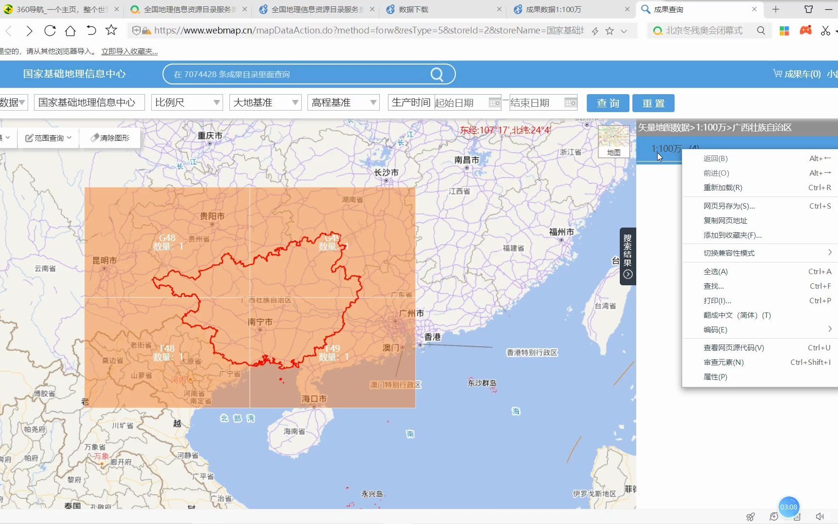The height and width of the screenshot is (524, 838).
Task: Click the rocket accelerator icon in status bar
Action: 750,517
